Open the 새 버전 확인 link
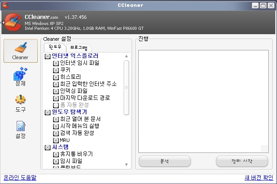The width and height of the screenshot is (277, 184). pyautogui.click(x=259, y=177)
